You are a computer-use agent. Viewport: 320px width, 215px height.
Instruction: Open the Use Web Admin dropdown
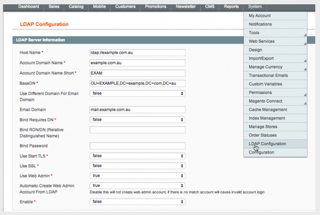[x=137, y=176]
